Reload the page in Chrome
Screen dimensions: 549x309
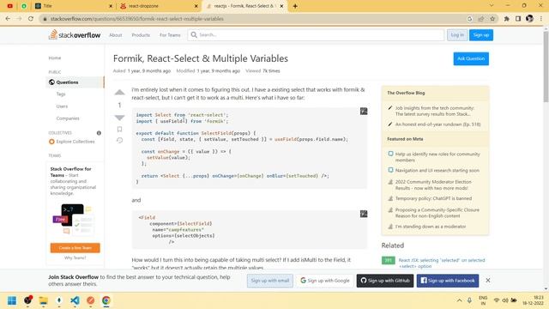pos(31,19)
